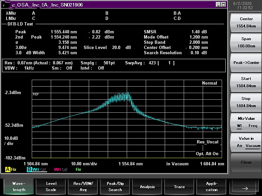Open the Trace menu tab
Screen dimensions: 262x196
(x=179, y=187)
